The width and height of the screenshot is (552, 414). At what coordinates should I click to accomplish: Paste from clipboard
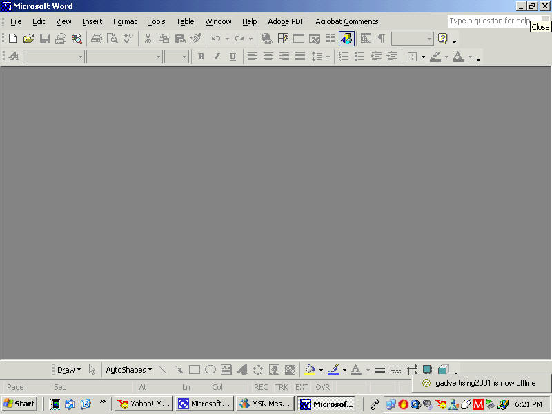pyautogui.click(x=180, y=39)
